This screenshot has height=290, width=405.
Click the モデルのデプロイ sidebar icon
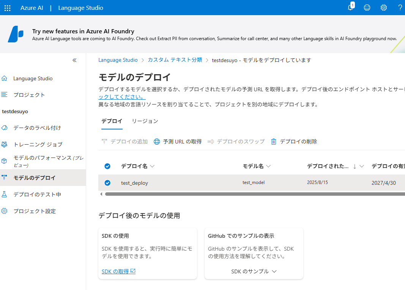pos(5,178)
